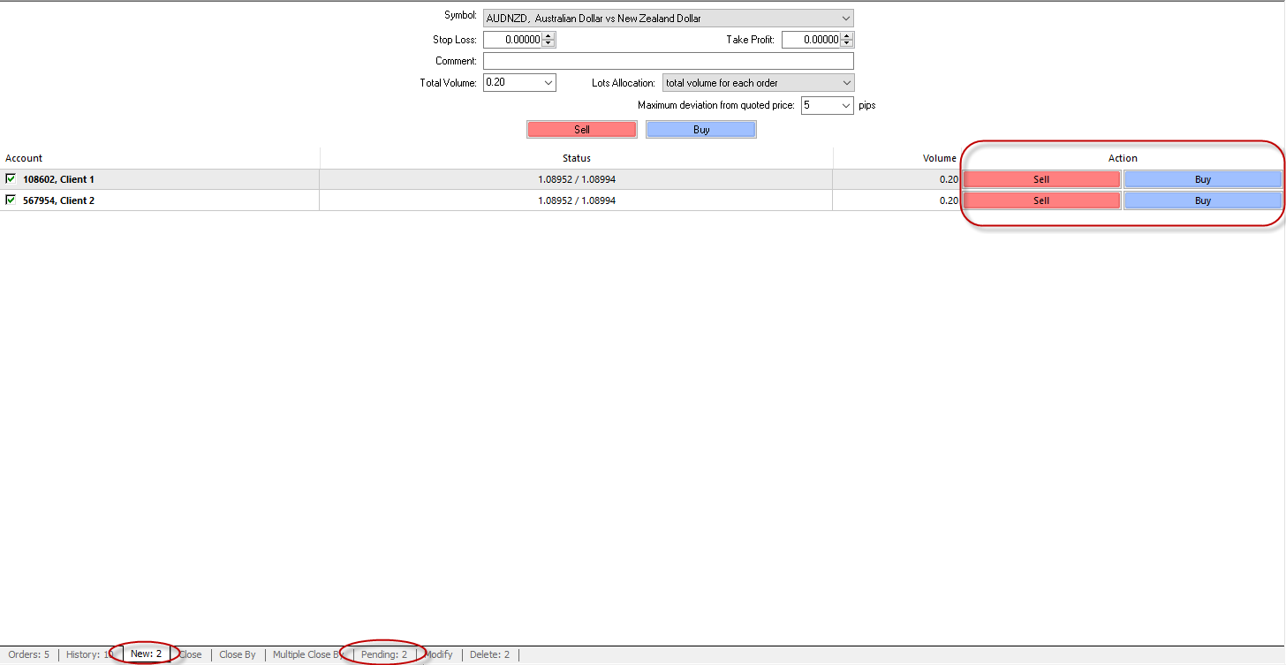This screenshot has width=1286, height=665.
Task: Select the Delete: 2 tab
Action: coord(489,654)
